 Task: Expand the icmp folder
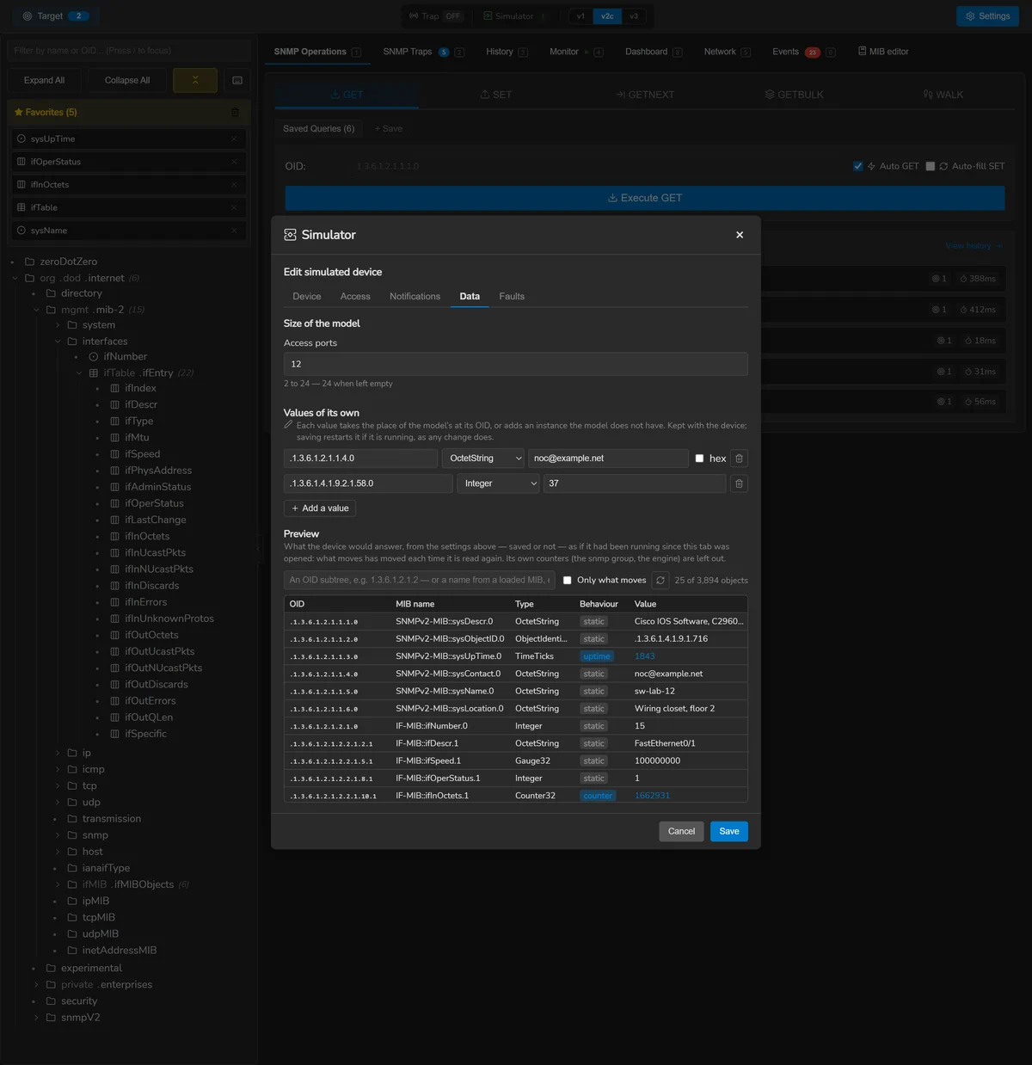coord(58,769)
